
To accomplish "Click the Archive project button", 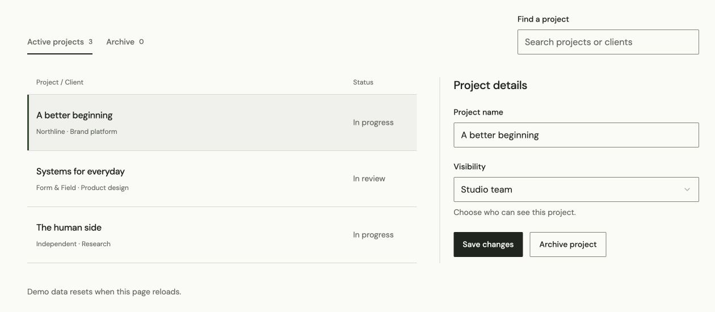I will 568,244.
